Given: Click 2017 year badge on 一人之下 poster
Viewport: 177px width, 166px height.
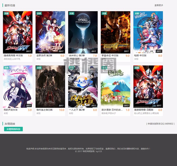Looking at the screenshot, I should point(94,106).
